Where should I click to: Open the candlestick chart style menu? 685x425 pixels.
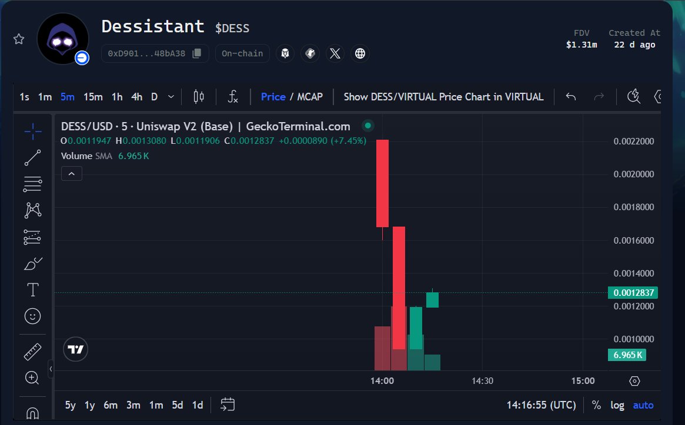(199, 96)
